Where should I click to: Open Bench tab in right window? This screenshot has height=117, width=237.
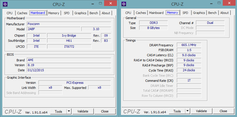(212, 13)
